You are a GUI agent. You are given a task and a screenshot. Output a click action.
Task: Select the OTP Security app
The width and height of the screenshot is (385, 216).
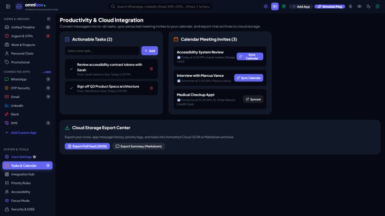tap(27, 88)
